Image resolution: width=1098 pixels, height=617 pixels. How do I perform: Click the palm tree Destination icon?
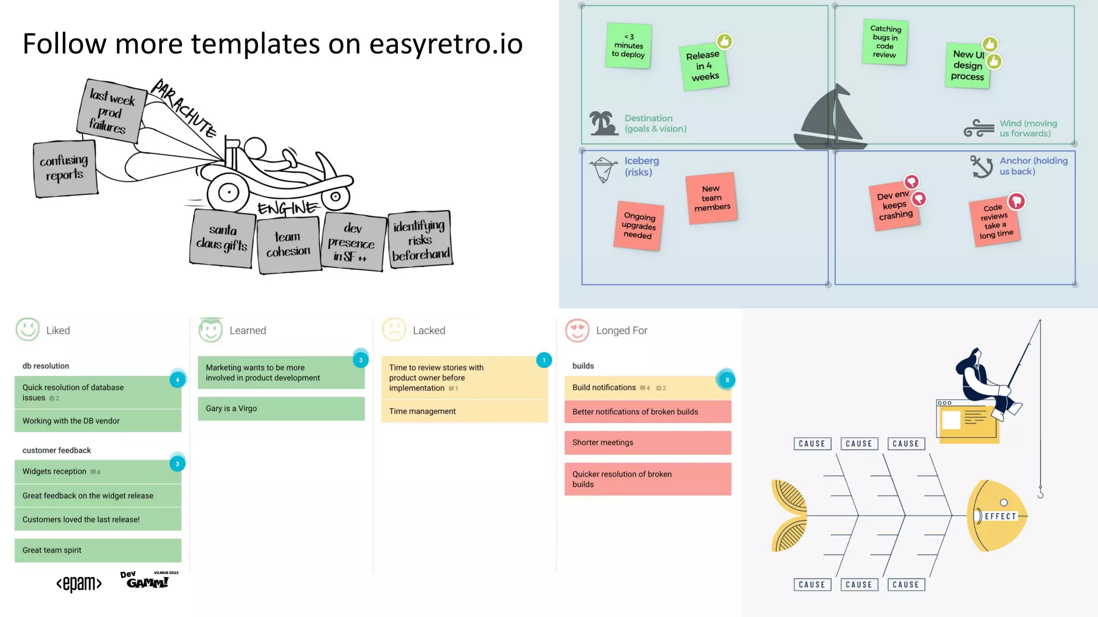[x=603, y=123]
